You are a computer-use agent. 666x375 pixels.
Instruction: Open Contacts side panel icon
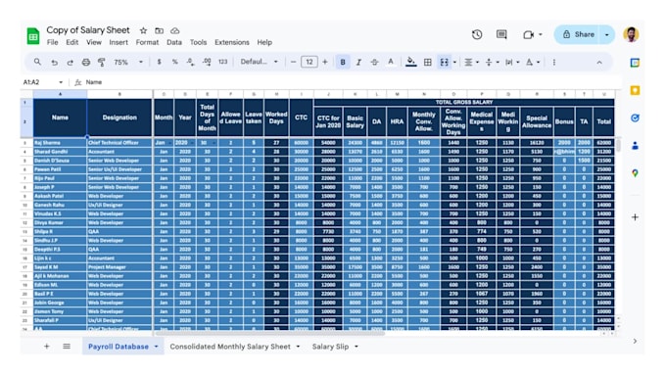(635, 146)
